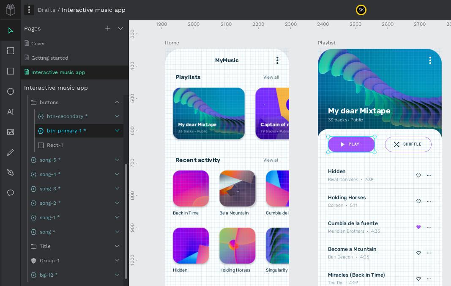Collapse the Pages list chevron
The image size is (451, 286).
120,28
